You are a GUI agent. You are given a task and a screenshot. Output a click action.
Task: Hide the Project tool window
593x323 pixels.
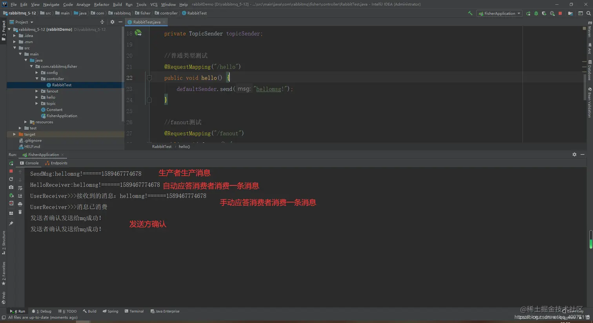click(x=120, y=22)
